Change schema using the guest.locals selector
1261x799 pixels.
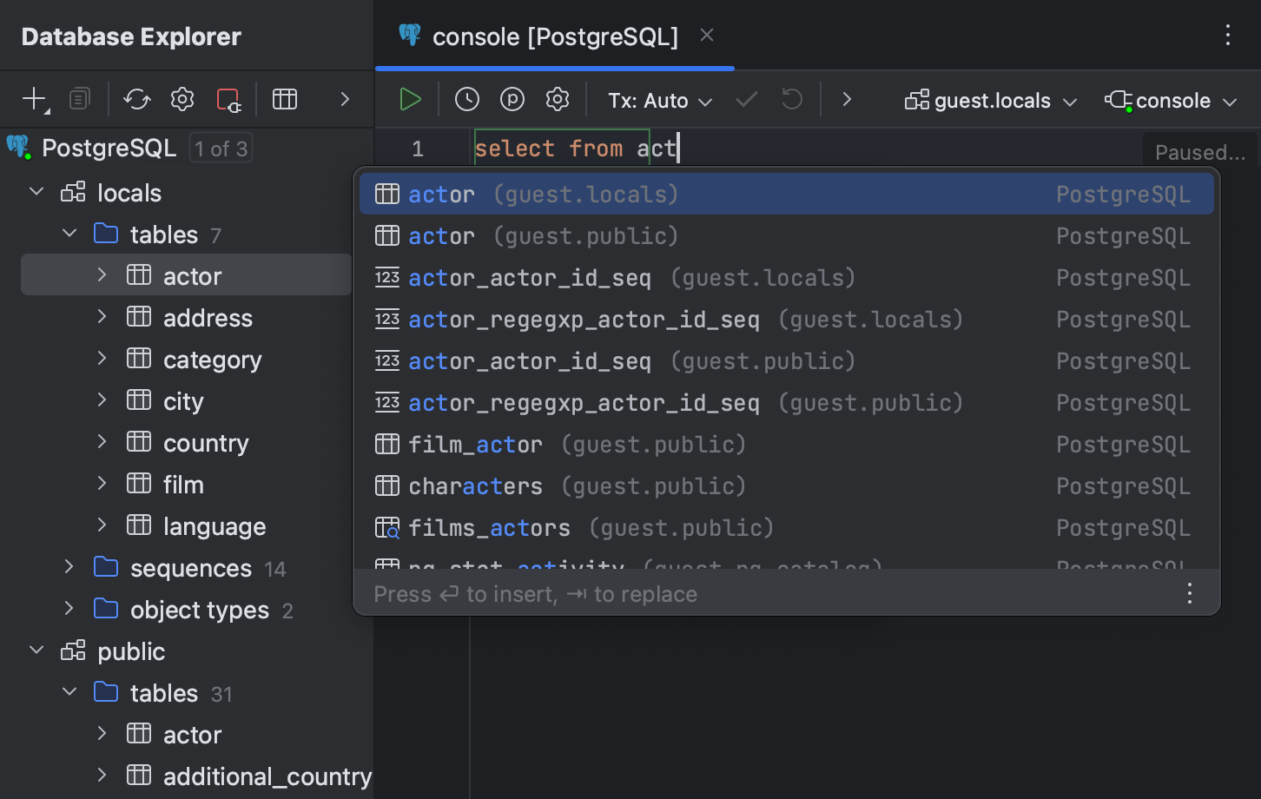coord(989,100)
